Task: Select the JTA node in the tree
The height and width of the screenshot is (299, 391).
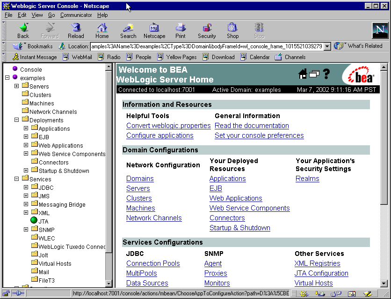Action: (43, 221)
